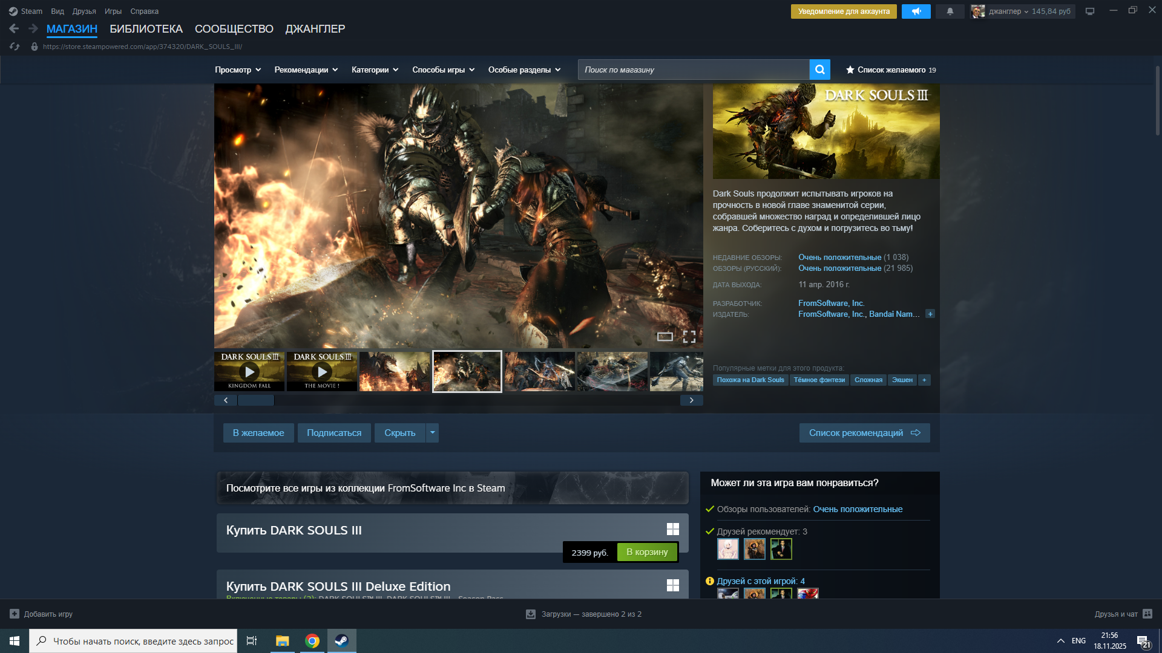The width and height of the screenshot is (1162, 653).
Task: Click the megaphone announcements icon
Action: (916, 11)
